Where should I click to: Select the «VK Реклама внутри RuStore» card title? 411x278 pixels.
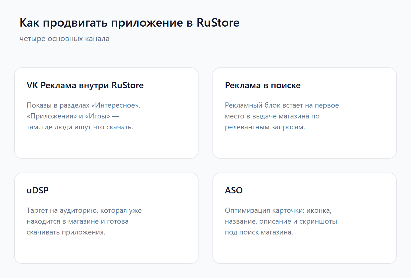pyautogui.click(x=85, y=85)
